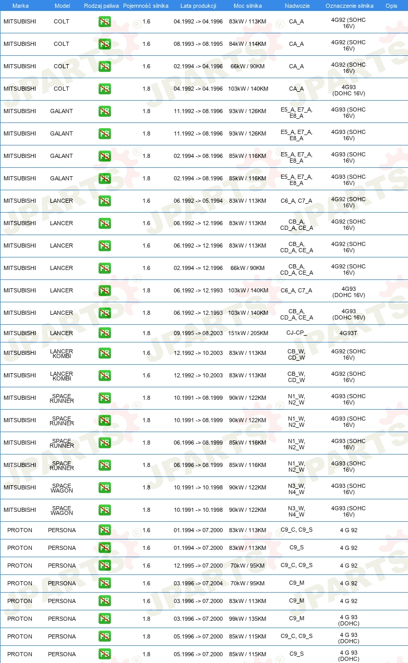
Task: Click the 03.1996 -> 07.2004 production years cell
Action: (198, 583)
